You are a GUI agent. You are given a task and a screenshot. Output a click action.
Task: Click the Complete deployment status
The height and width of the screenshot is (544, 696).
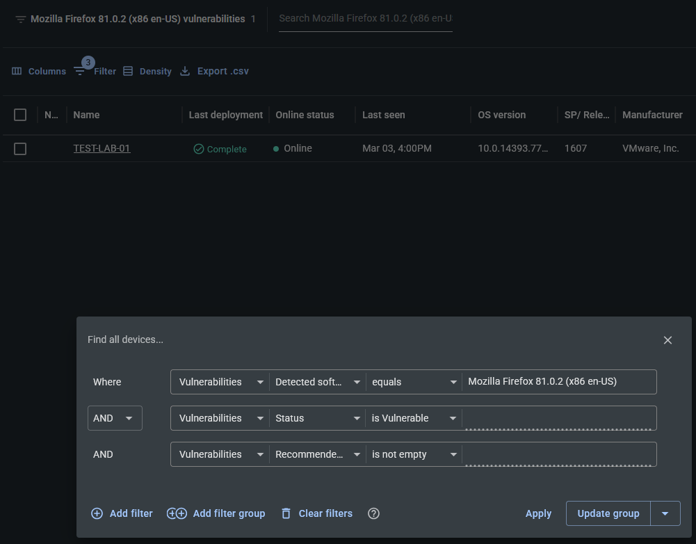(x=220, y=149)
